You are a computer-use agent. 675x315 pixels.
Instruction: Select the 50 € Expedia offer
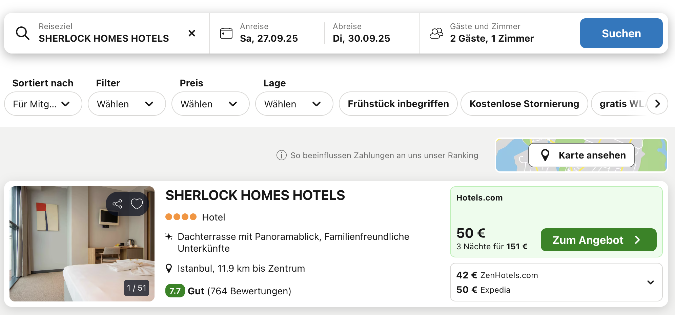pos(483,290)
